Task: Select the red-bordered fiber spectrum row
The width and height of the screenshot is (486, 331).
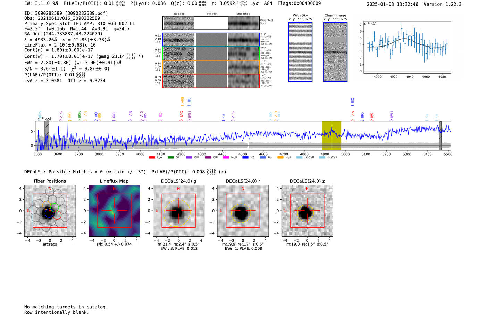Action: click(x=211, y=81)
